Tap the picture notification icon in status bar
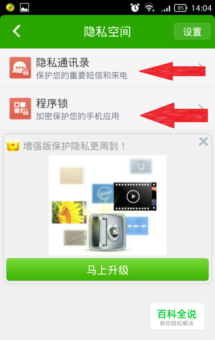The height and width of the screenshot is (340, 215). point(25,8)
